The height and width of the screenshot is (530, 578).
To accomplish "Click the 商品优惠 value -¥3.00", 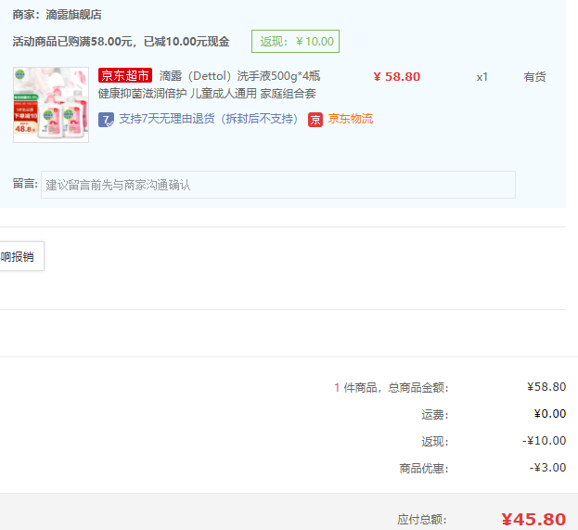I will coord(547,467).
